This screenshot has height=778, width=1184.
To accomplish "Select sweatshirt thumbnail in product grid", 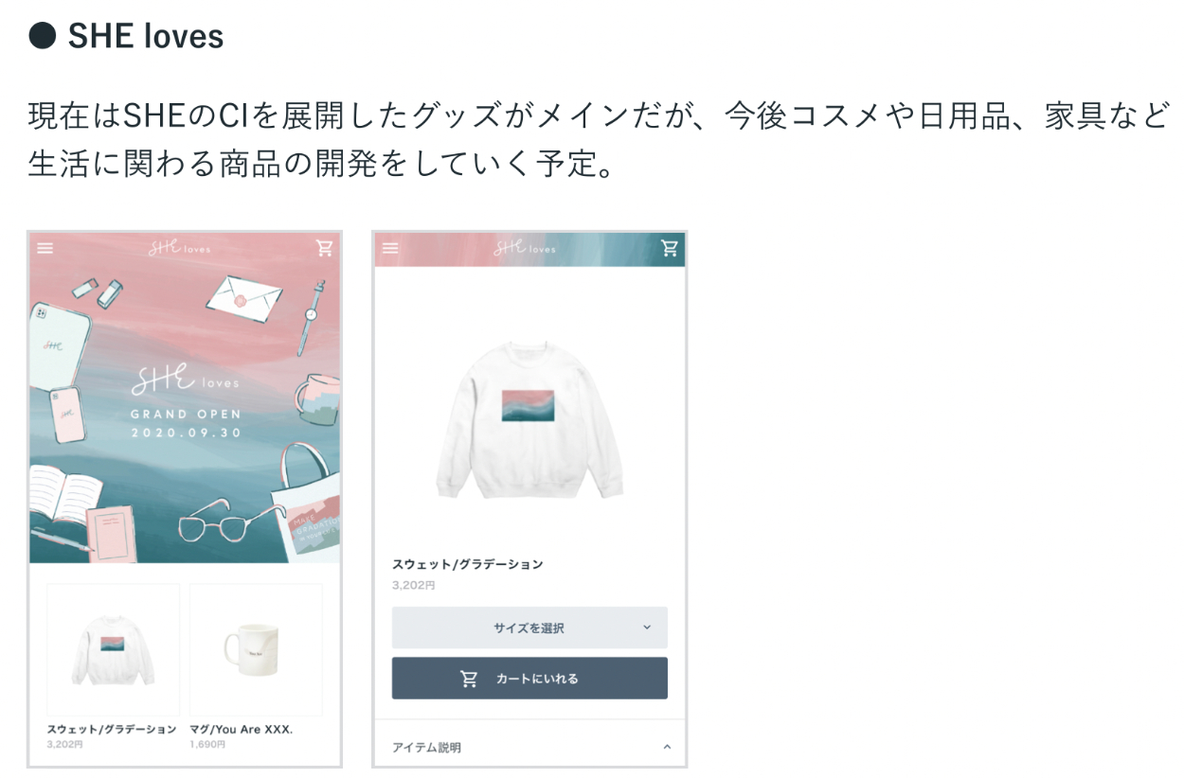I will click(x=113, y=650).
